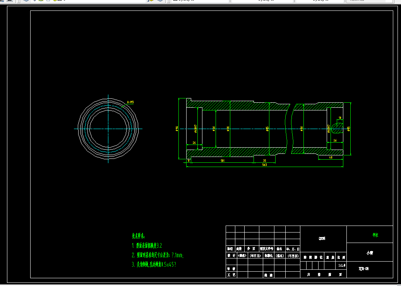Image resolution: width=401 pixels, height=286 pixels.
Task: Click the 年、月、日 header cell
Action: tap(293, 249)
